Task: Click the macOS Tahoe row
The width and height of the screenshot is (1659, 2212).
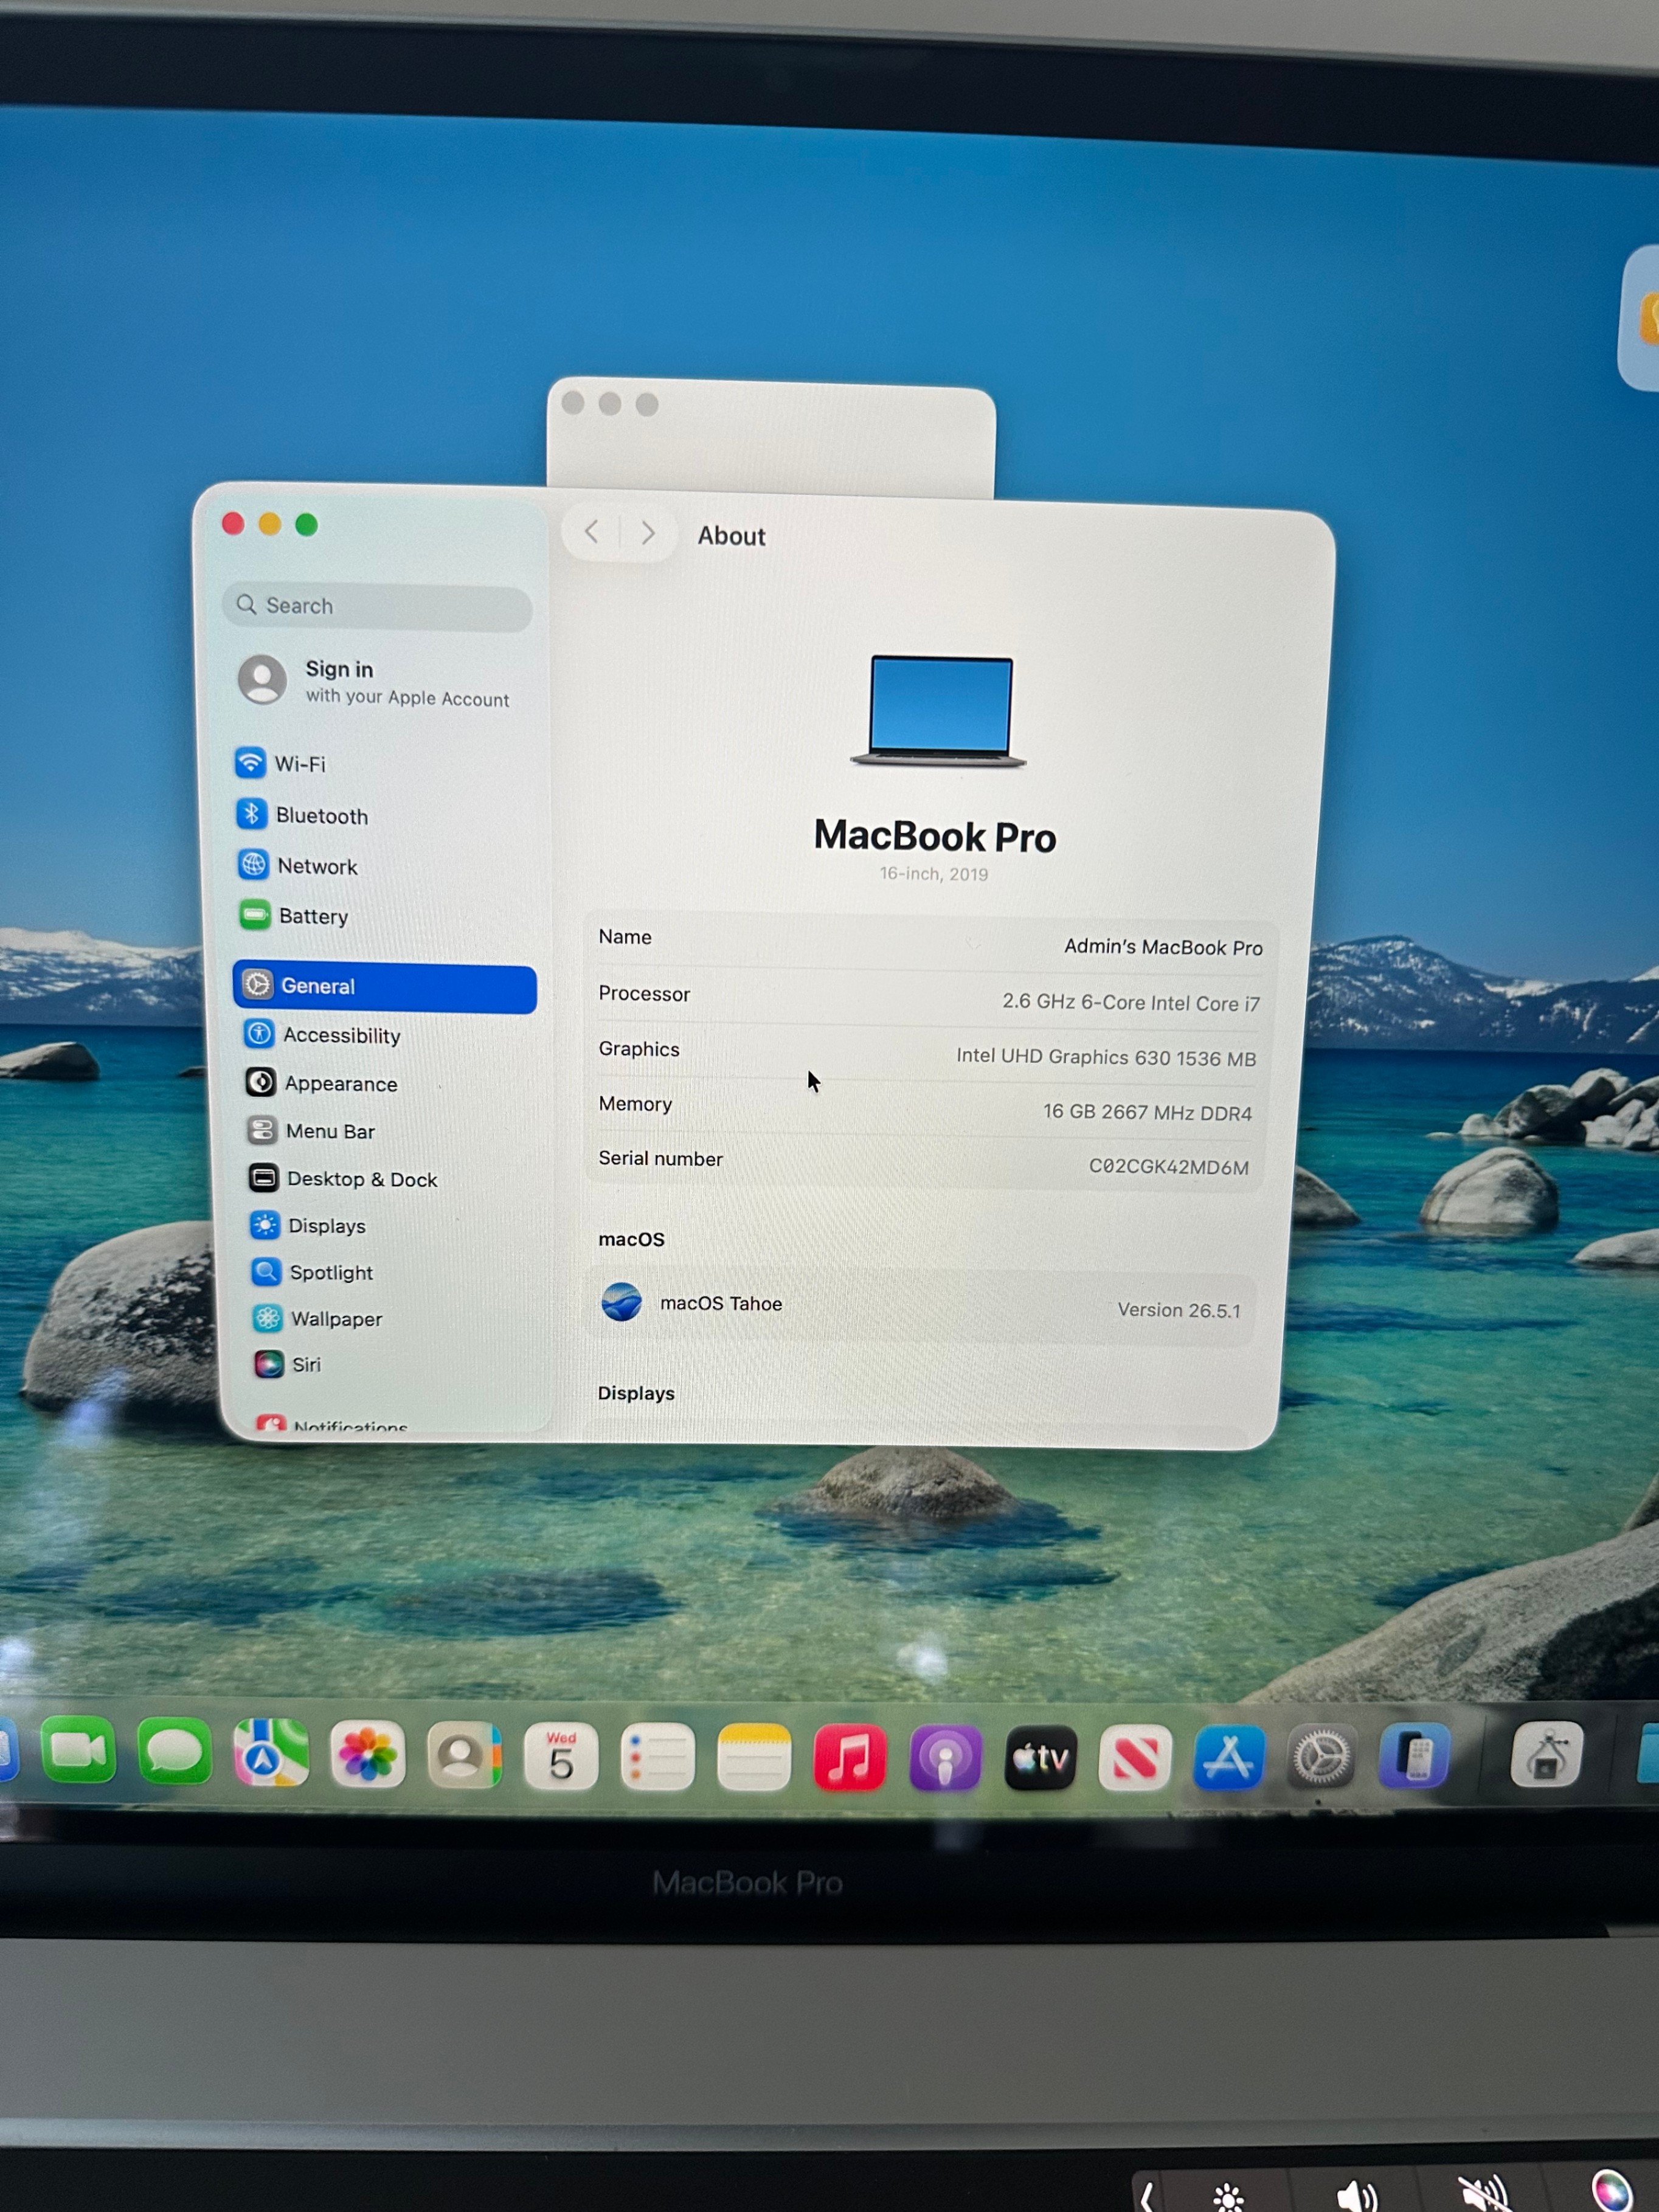Action: 920,1306
